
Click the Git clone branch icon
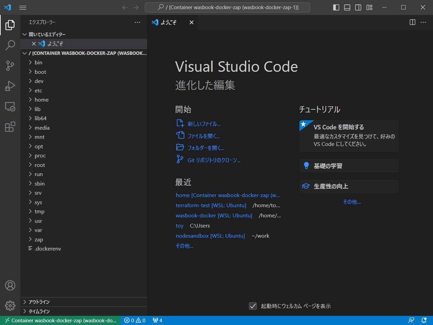pyautogui.click(x=180, y=159)
